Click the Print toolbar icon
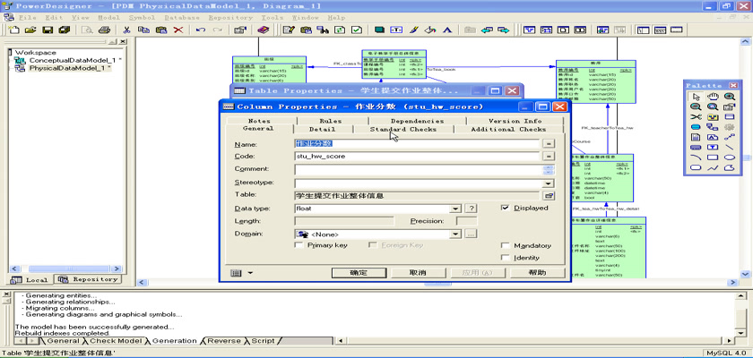The height and width of the screenshot is (358, 753). [x=104, y=30]
